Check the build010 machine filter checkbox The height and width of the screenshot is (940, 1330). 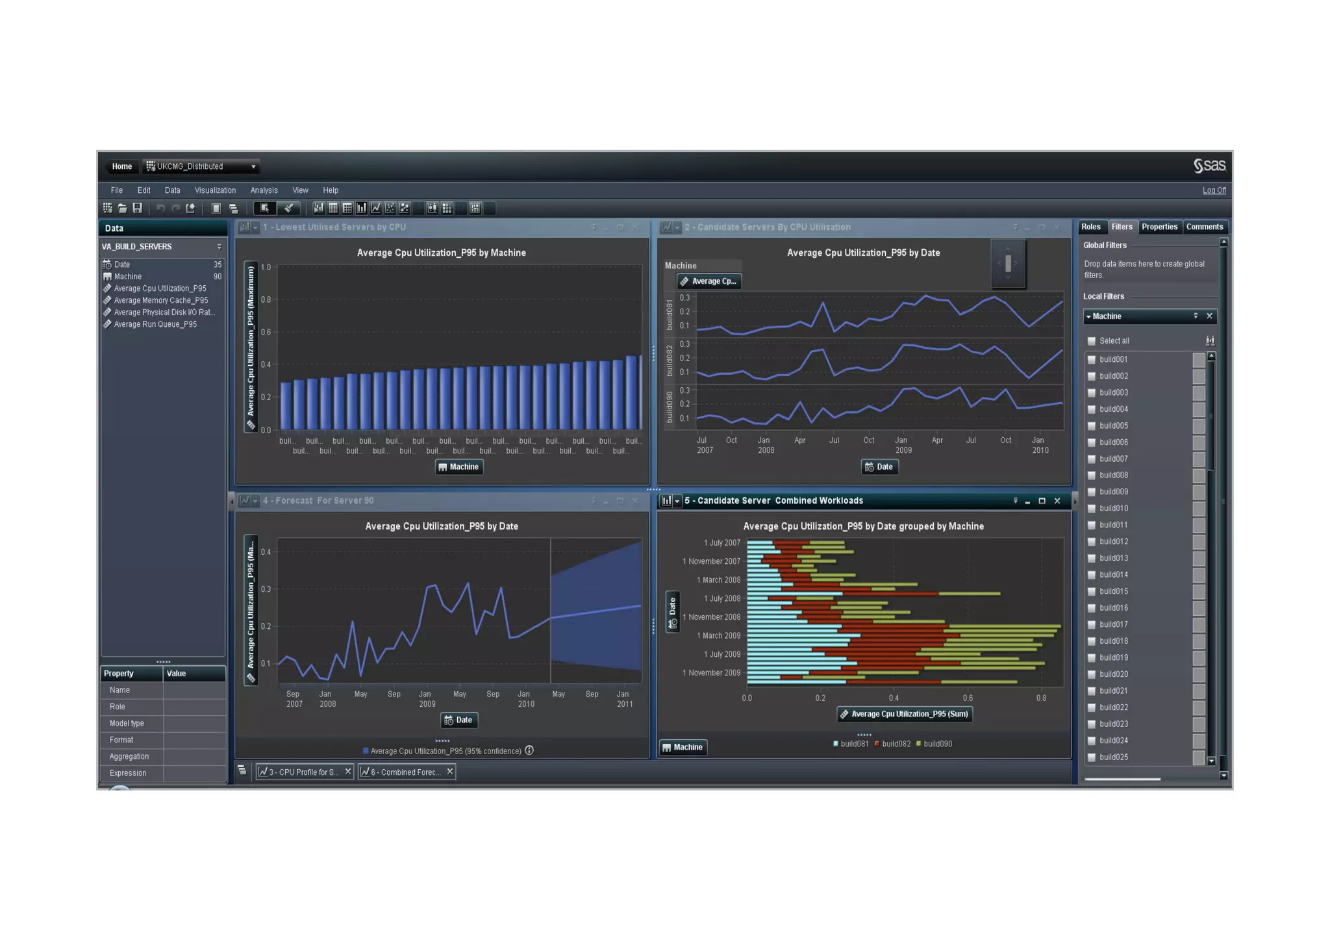point(1092,509)
